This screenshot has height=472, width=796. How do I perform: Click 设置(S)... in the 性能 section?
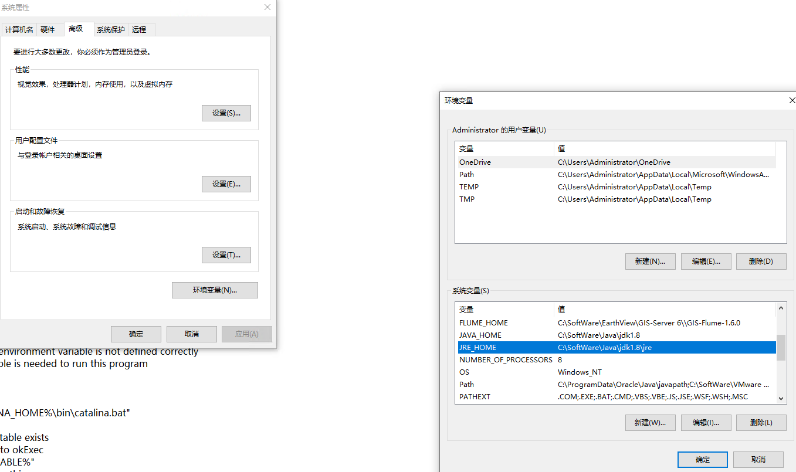[226, 113]
